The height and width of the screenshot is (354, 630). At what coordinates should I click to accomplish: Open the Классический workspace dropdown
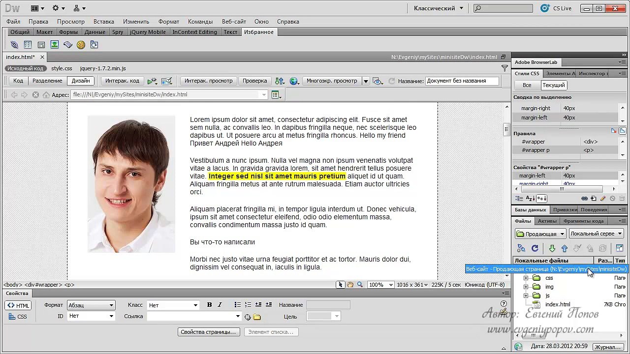coord(439,8)
